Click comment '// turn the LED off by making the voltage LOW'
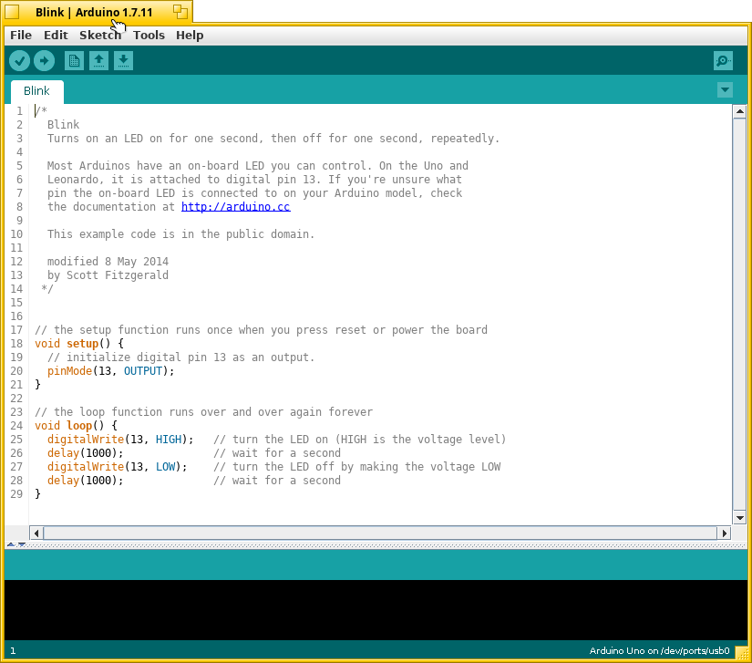Viewport: 752px width, 663px height. click(356, 467)
